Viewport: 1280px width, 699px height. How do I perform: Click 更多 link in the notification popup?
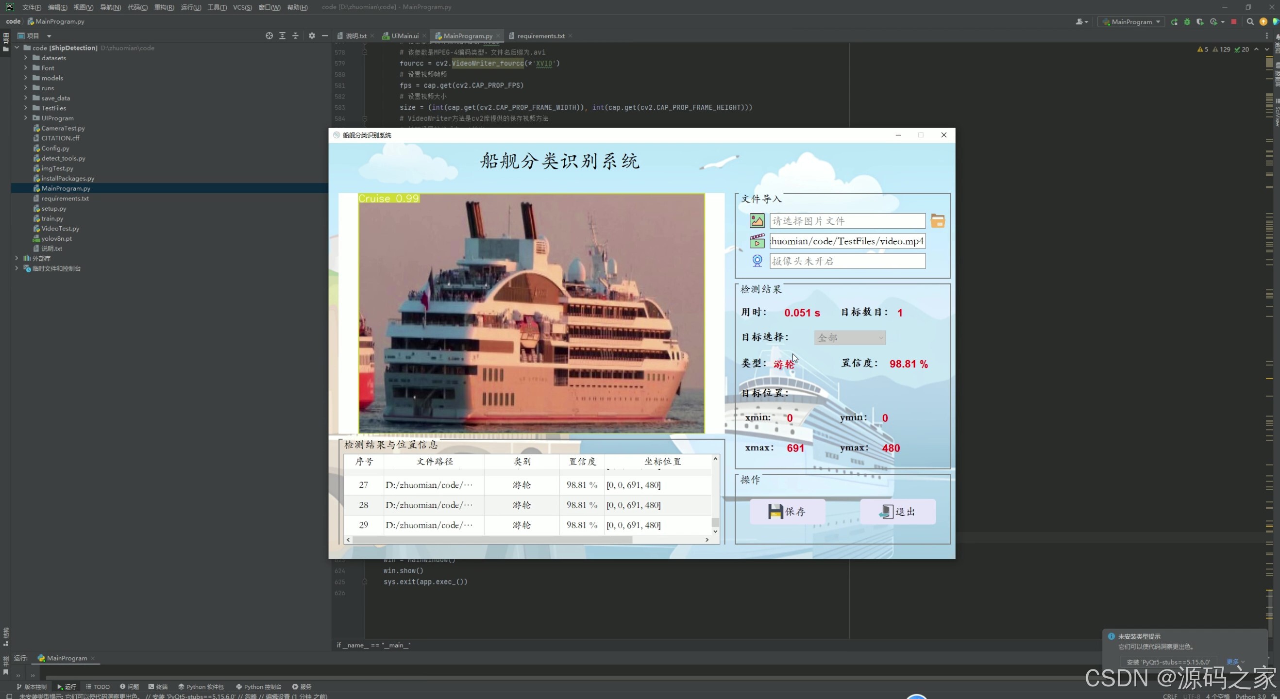(x=1235, y=662)
